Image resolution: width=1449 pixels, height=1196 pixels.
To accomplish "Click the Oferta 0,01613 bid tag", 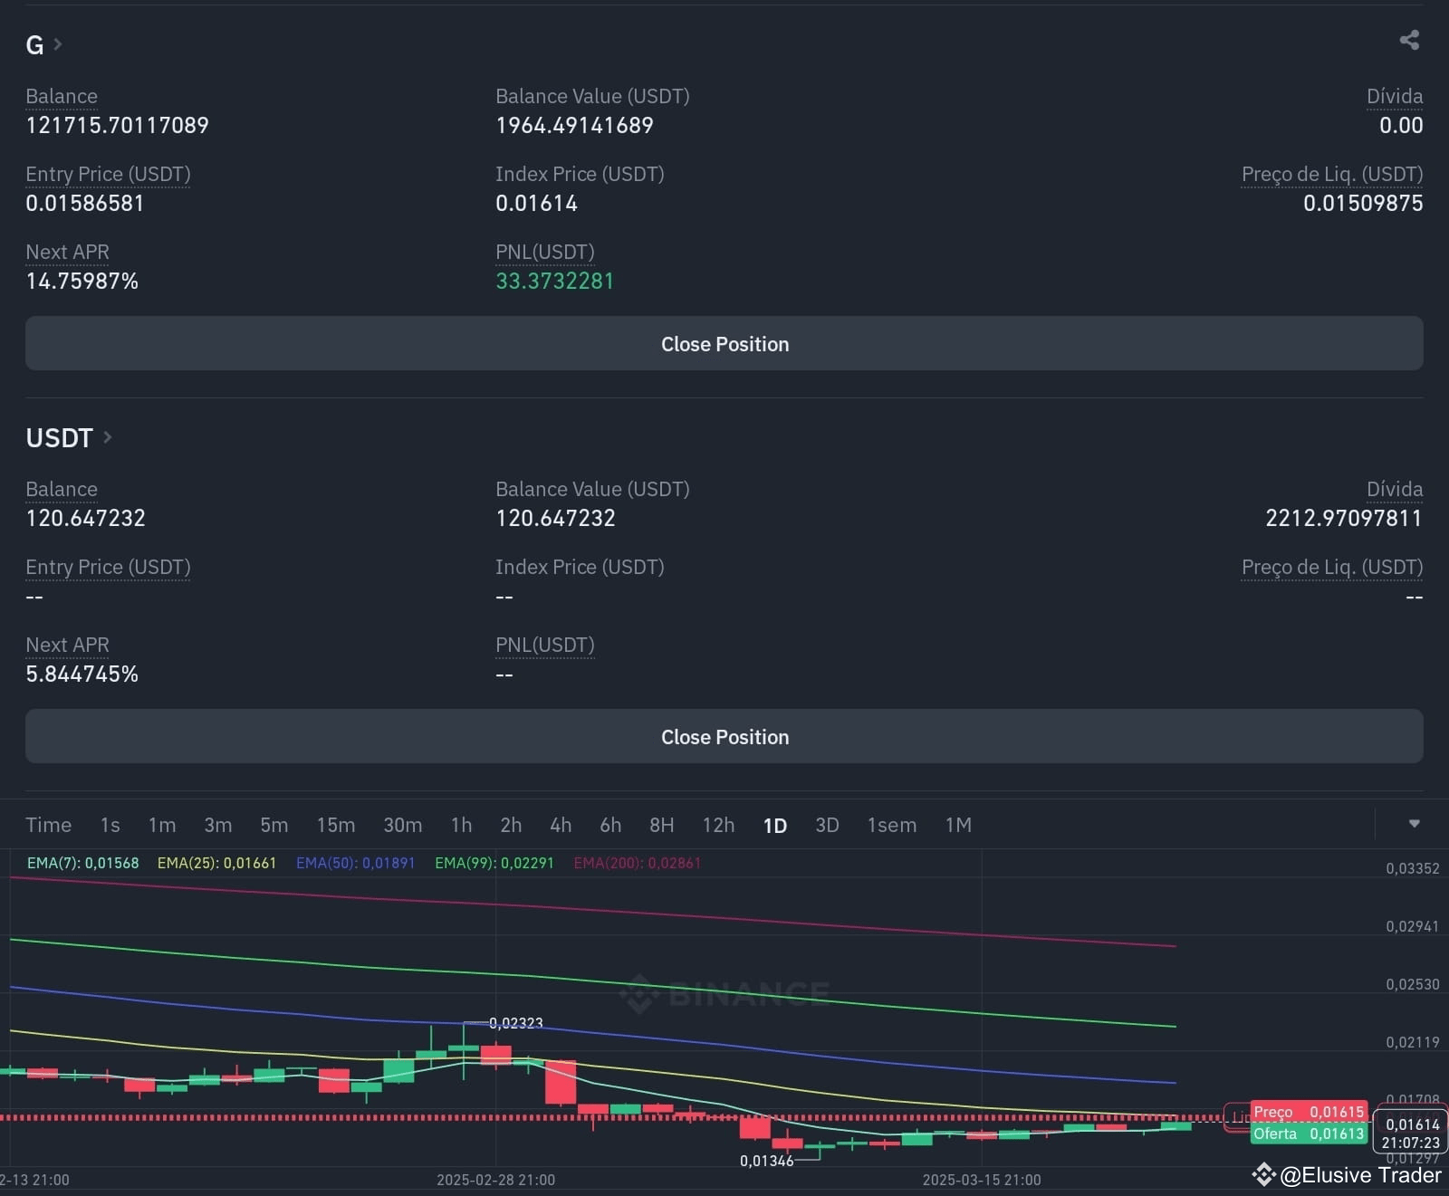I will [1309, 1134].
